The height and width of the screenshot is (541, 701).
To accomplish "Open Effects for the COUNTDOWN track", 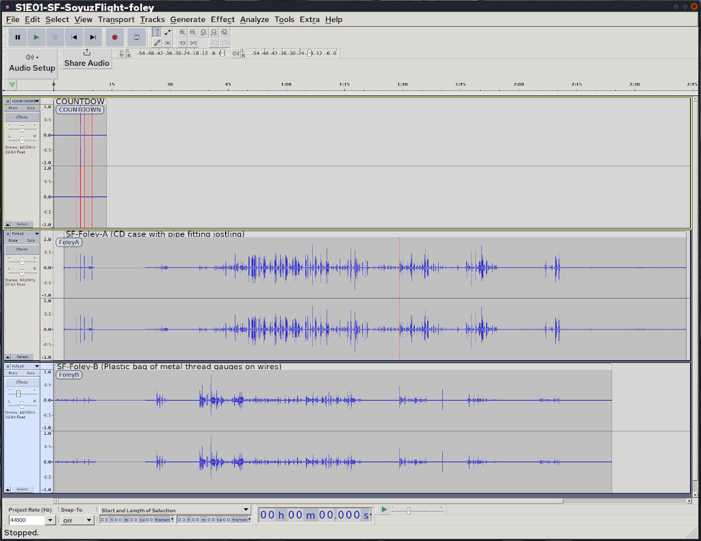I will (22, 117).
